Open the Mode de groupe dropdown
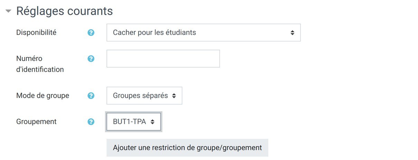The image size is (418, 160). [144, 96]
